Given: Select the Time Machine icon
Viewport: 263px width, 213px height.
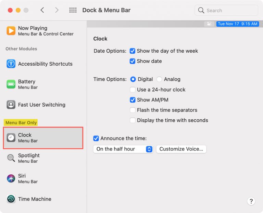Looking at the screenshot, I should pyautogui.click(x=11, y=199).
